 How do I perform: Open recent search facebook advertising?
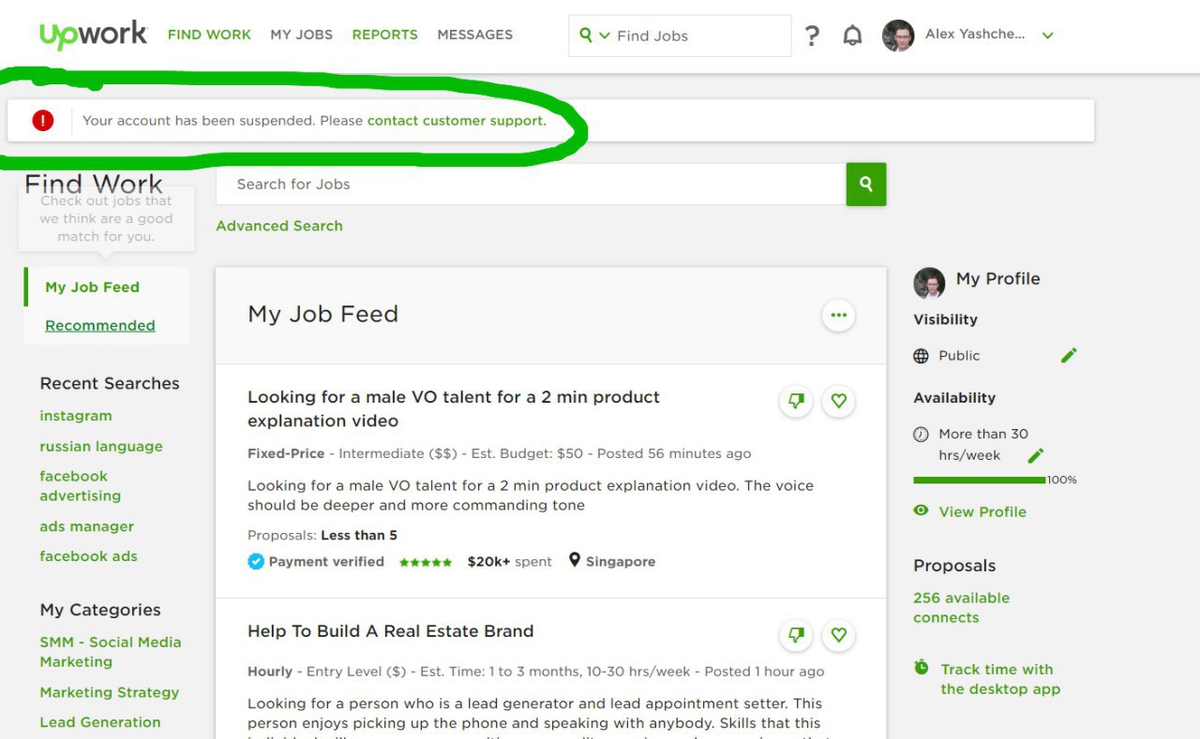81,486
